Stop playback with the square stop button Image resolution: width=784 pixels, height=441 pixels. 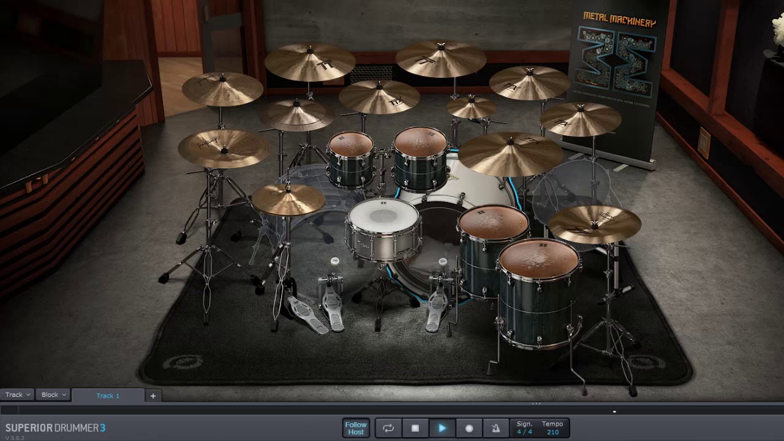coord(415,428)
